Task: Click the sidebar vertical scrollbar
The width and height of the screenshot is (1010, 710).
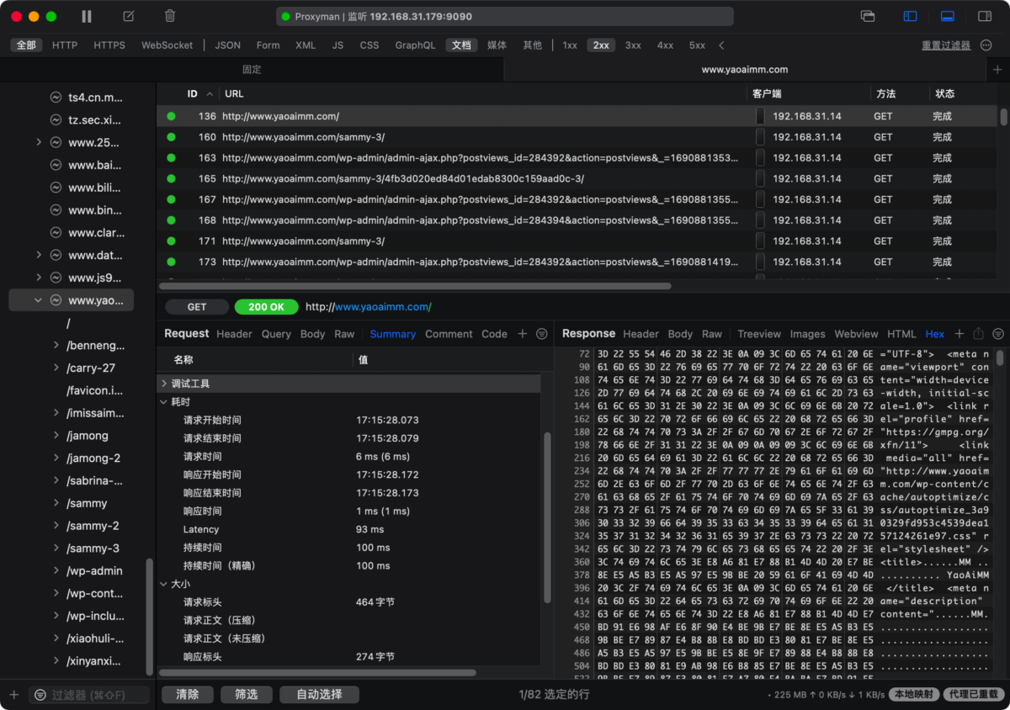Action: [150, 617]
